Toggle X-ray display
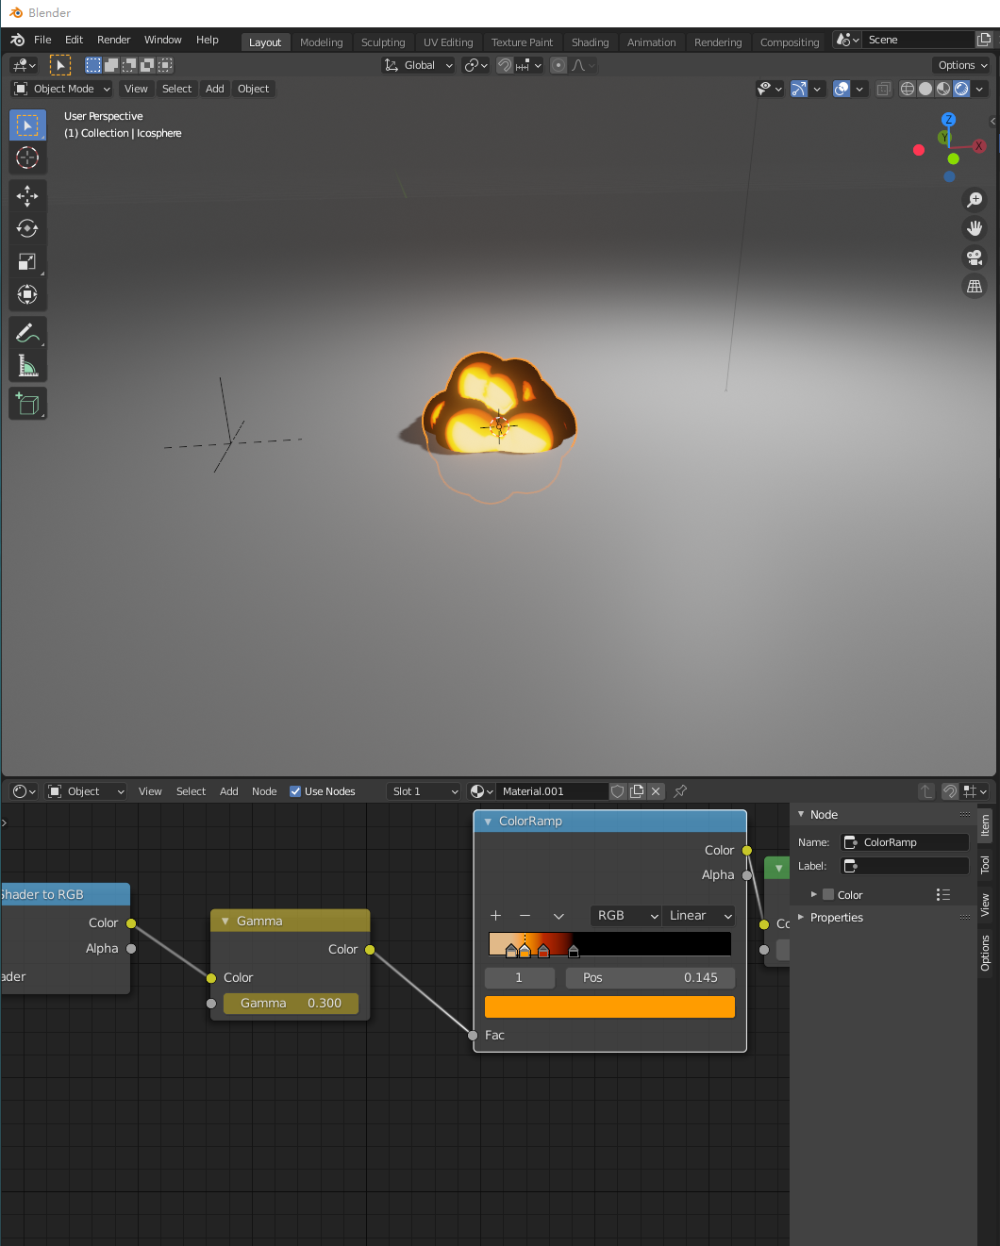Screen dimensions: 1000x1246 point(884,89)
